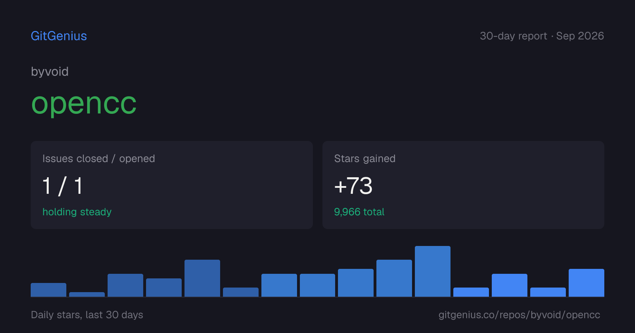635x333 pixels.
Task: Select the second-to-last short chart bar
Action: [x=548, y=292]
